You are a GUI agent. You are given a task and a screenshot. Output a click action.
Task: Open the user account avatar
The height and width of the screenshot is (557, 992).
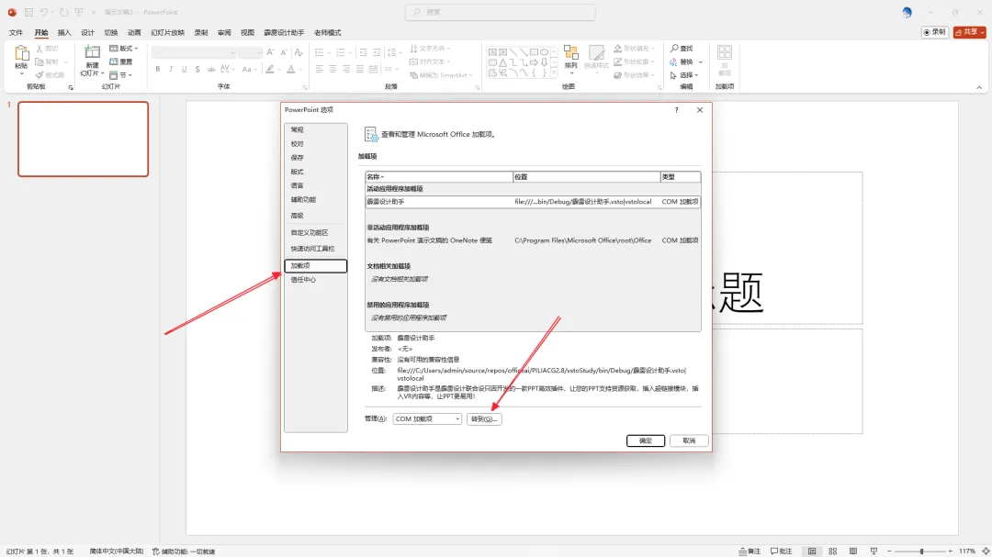(x=907, y=12)
